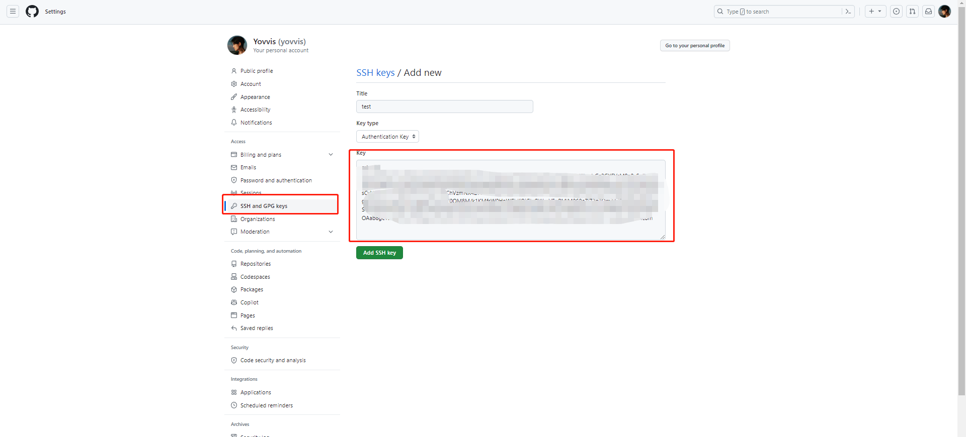Open the hamburger navigation menu
Screen dimensions: 966x437
coord(13,12)
